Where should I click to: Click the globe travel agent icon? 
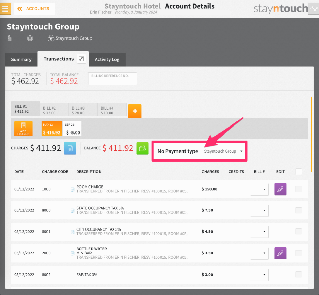tap(30, 38)
